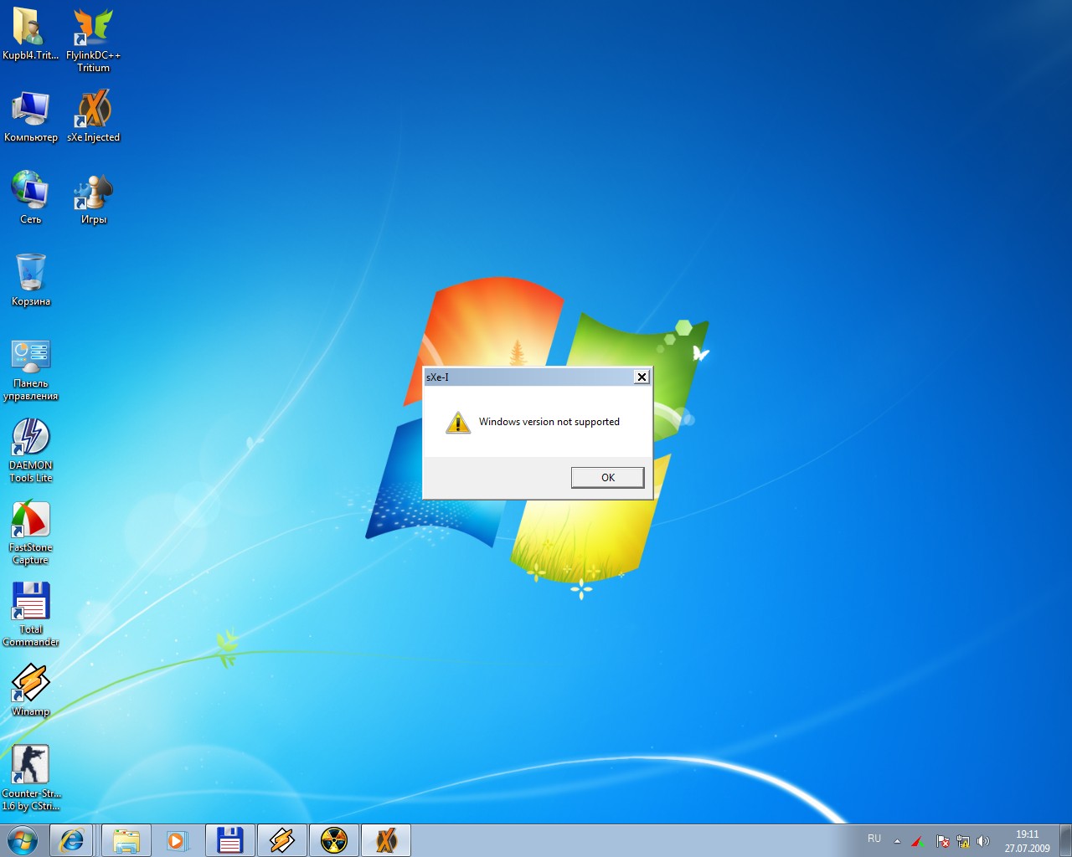Select the Winamp desktop shortcut
Image resolution: width=1072 pixels, height=857 pixels.
(30, 690)
